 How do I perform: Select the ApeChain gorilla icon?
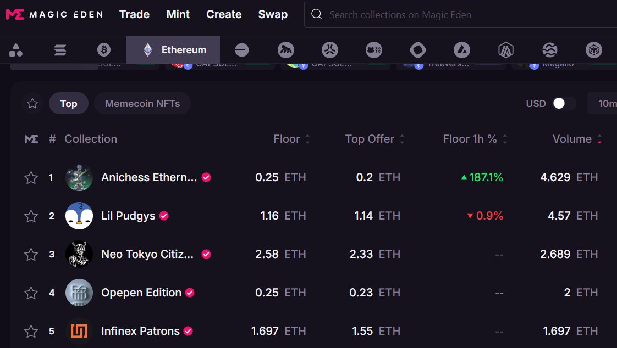tap(285, 50)
